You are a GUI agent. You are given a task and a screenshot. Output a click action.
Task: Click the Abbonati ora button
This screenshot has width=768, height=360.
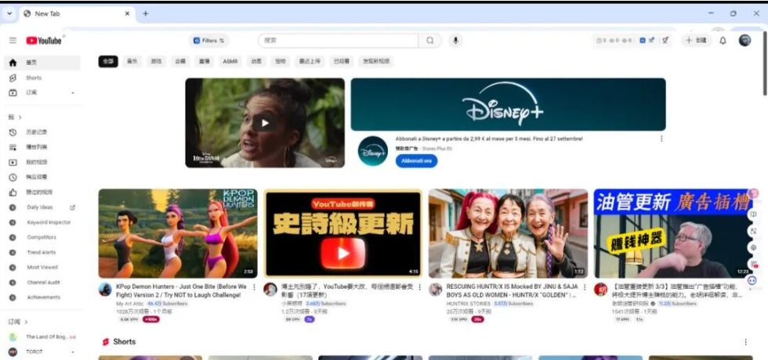(x=416, y=160)
